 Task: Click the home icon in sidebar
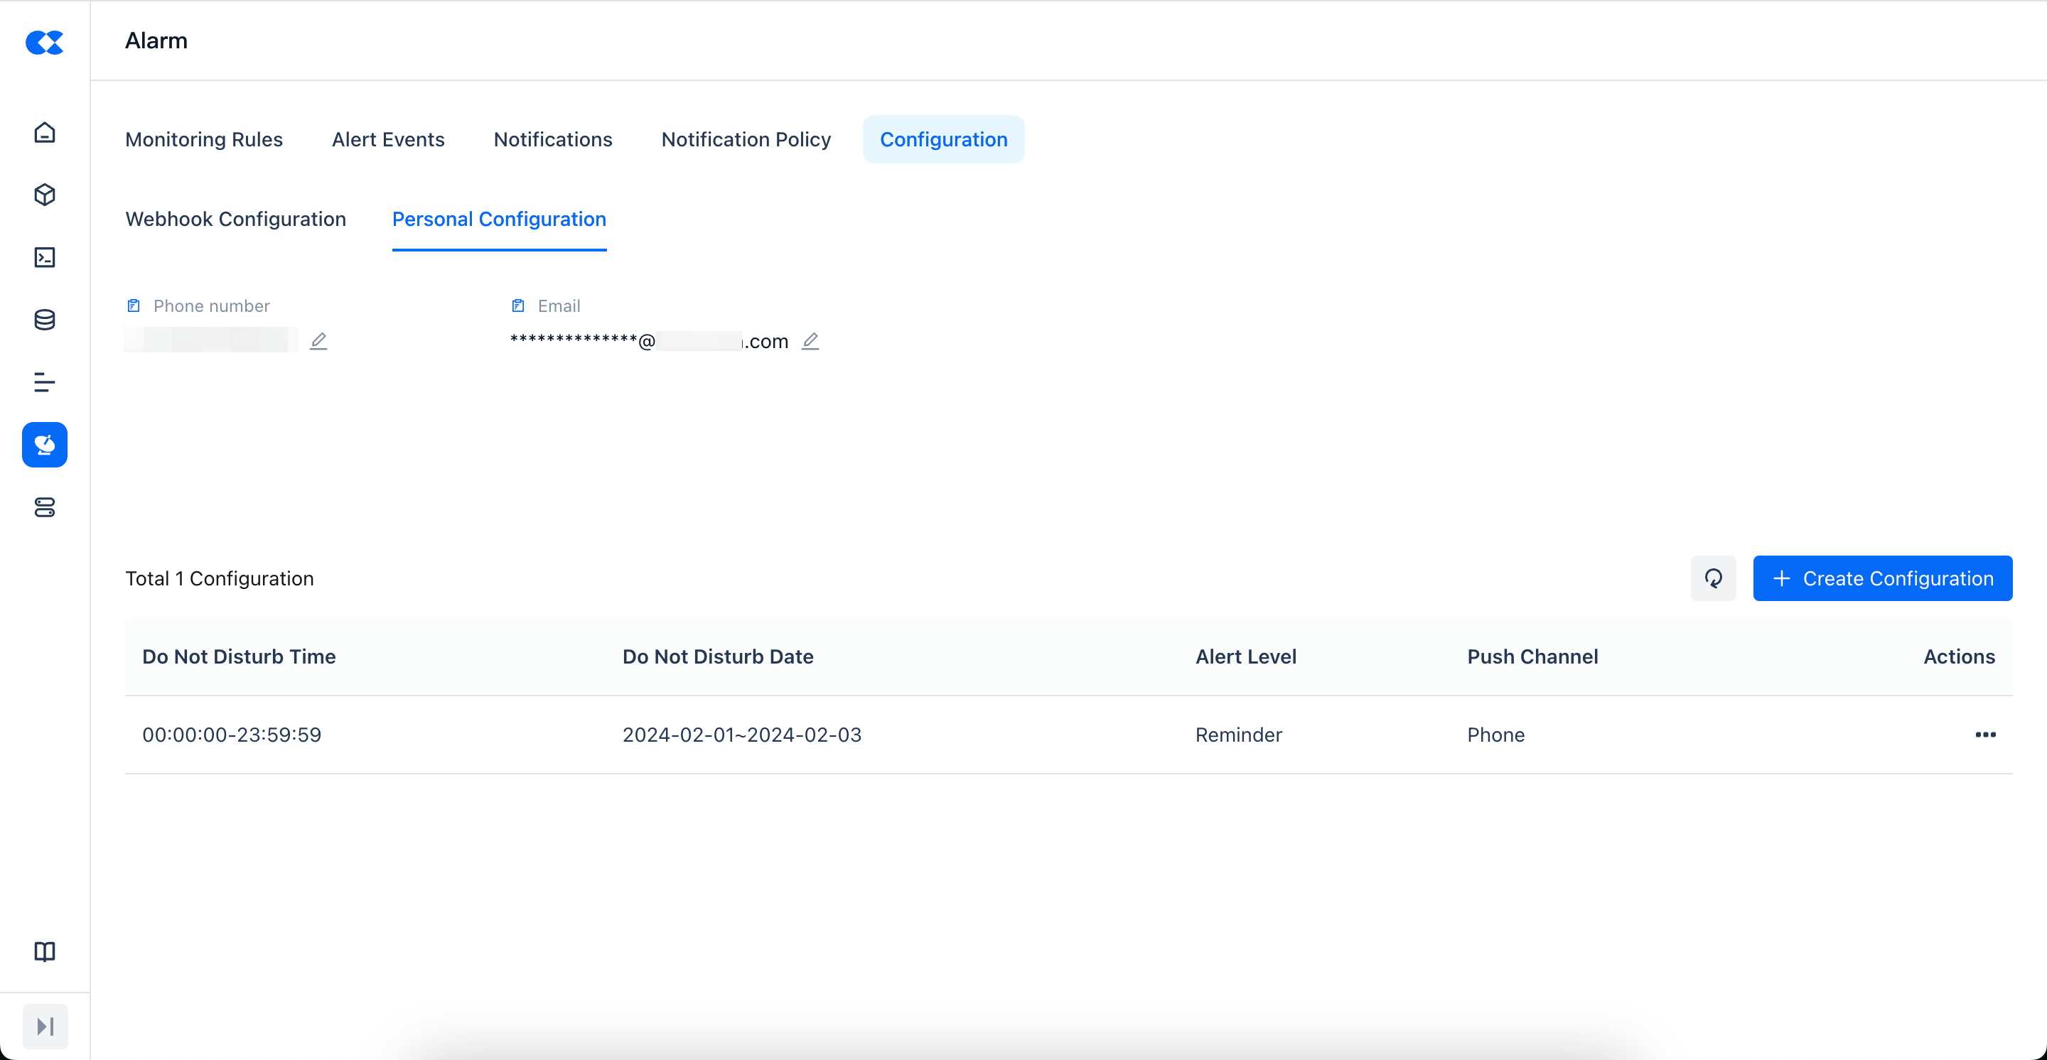click(45, 133)
